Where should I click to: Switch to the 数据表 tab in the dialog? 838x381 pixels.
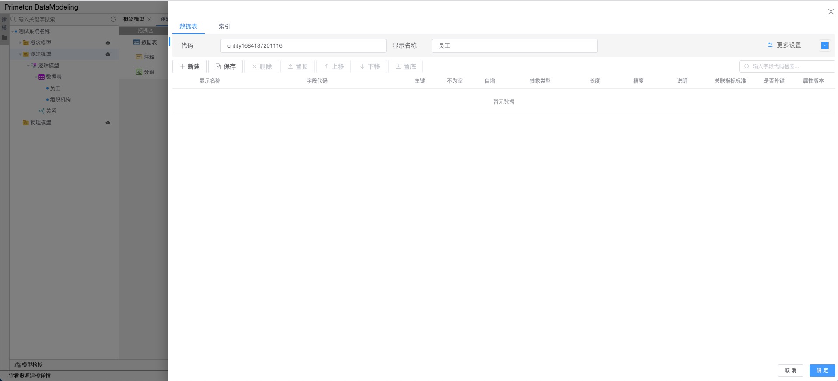189,26
